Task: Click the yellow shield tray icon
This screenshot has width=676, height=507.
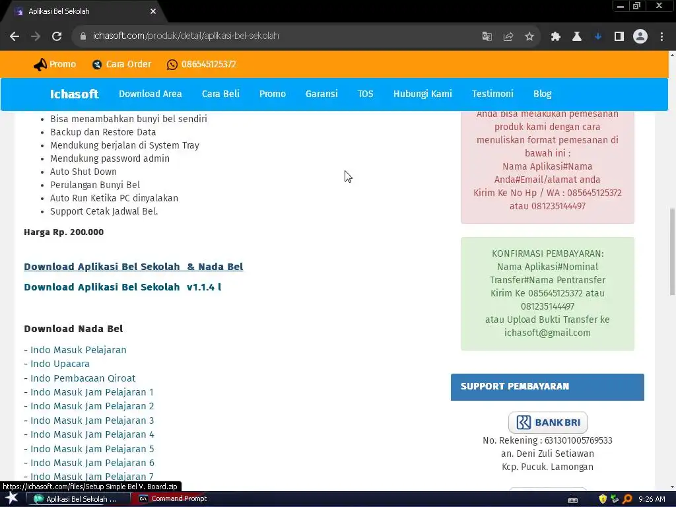Action: pyautogui.click(x=603, y=499)
